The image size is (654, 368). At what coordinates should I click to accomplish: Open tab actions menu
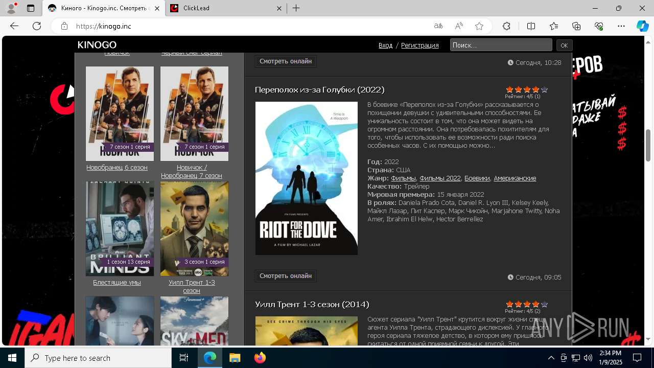(x=31, y=8)
